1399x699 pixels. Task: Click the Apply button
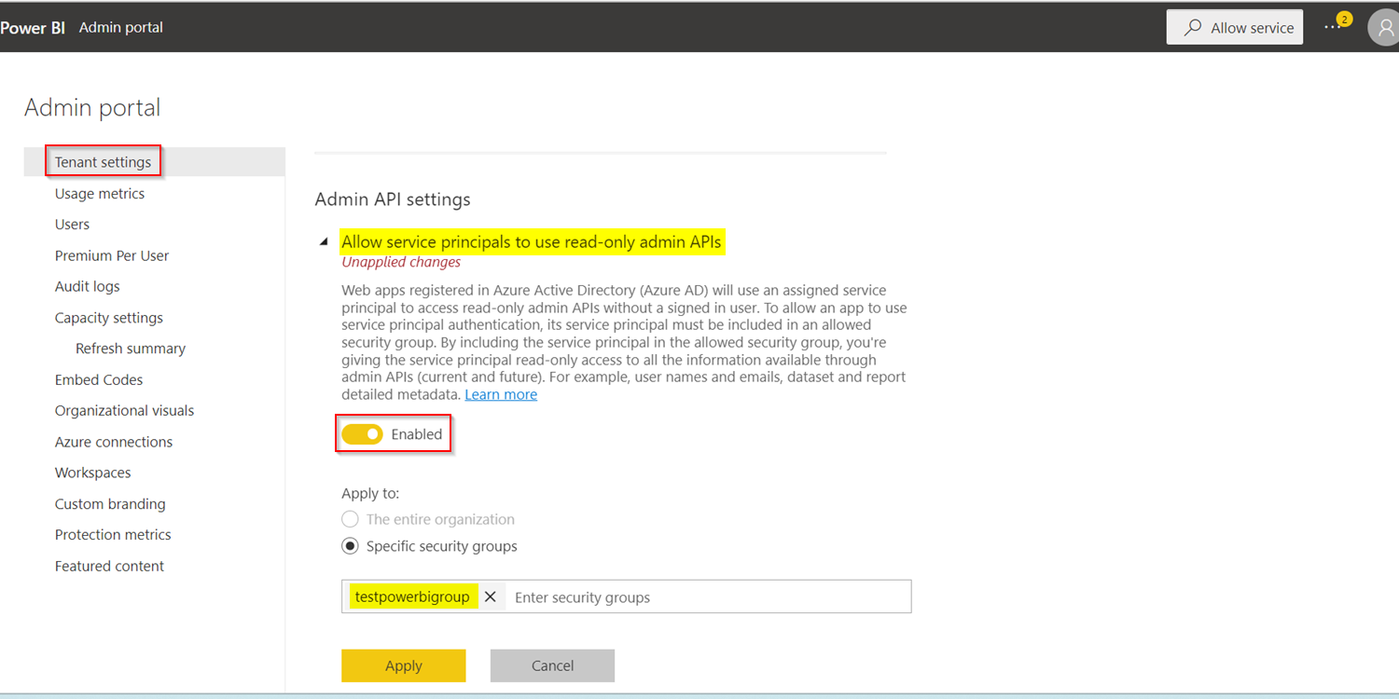pyautogui.click(x=404, y=665)
